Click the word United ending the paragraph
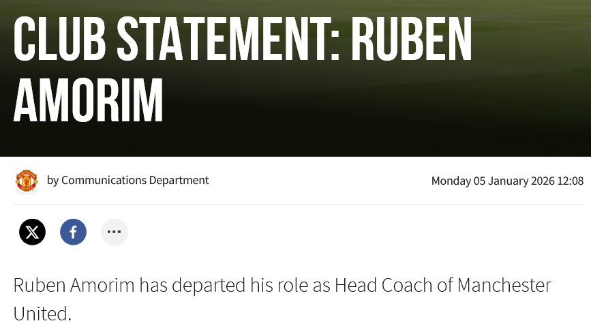Image resolution: width=591 pixels, height=334 pixels. (42, 314)
